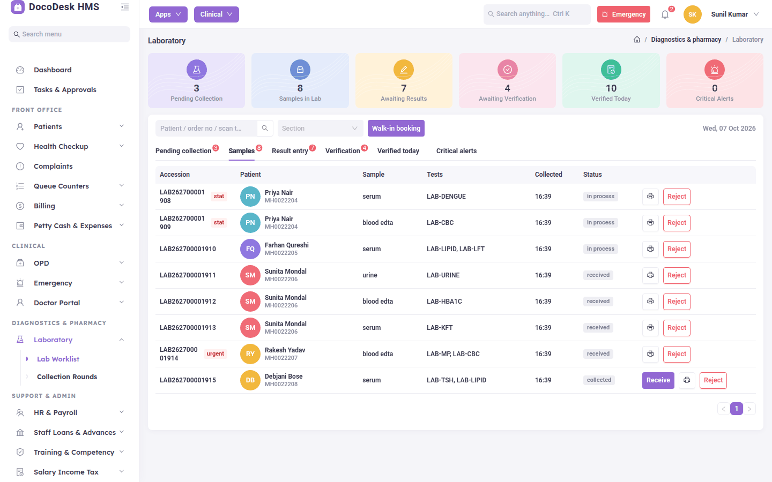Focus the Search menu field in sidebar
772x482 pixels.
pos(70,34)
